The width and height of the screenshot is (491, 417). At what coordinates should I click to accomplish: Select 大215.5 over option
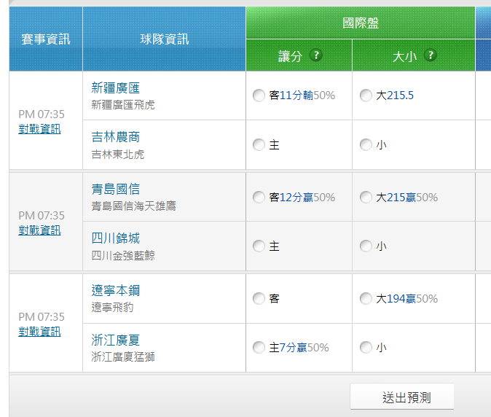(366, 96)
